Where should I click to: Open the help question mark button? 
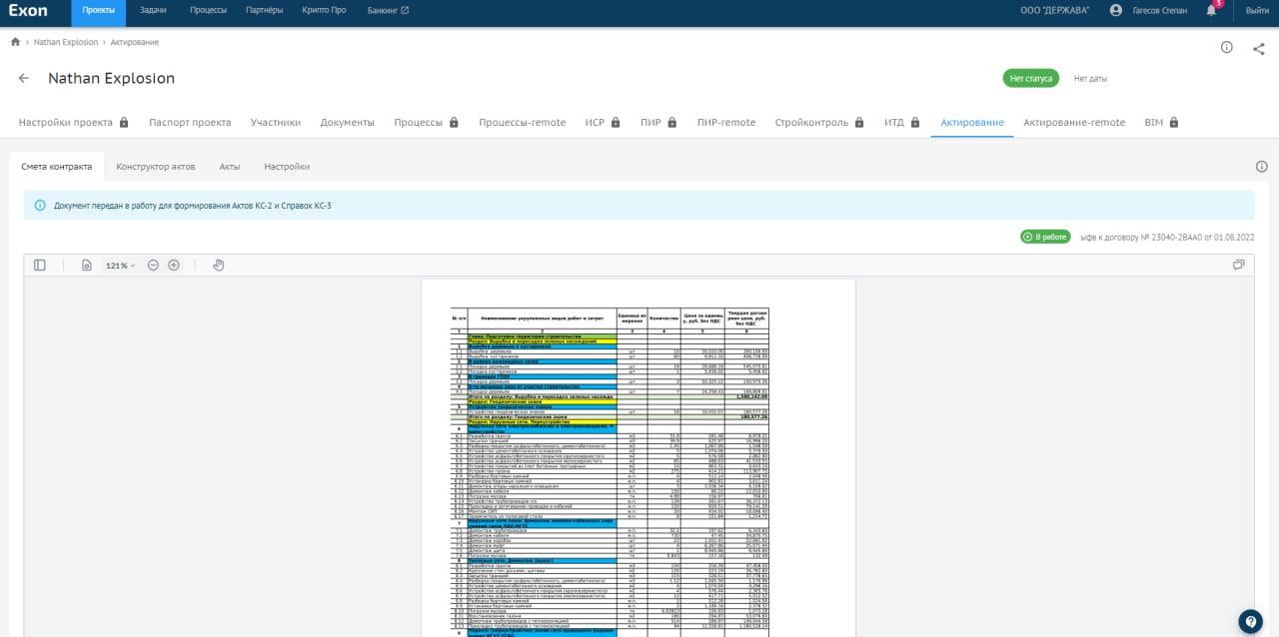coord(1250,621)
